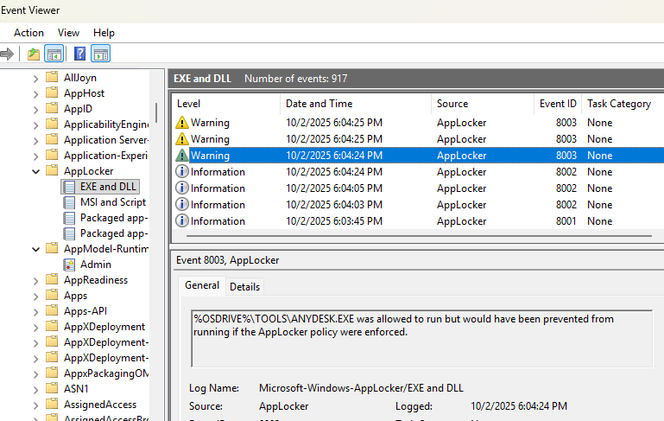The height and width of the screenshot is (421, 664).
Task: Select the MSI and Script log
Action: (x=112, y=202)
